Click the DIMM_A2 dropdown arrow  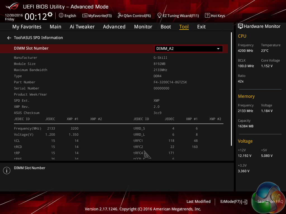click(x=218, y=49)
